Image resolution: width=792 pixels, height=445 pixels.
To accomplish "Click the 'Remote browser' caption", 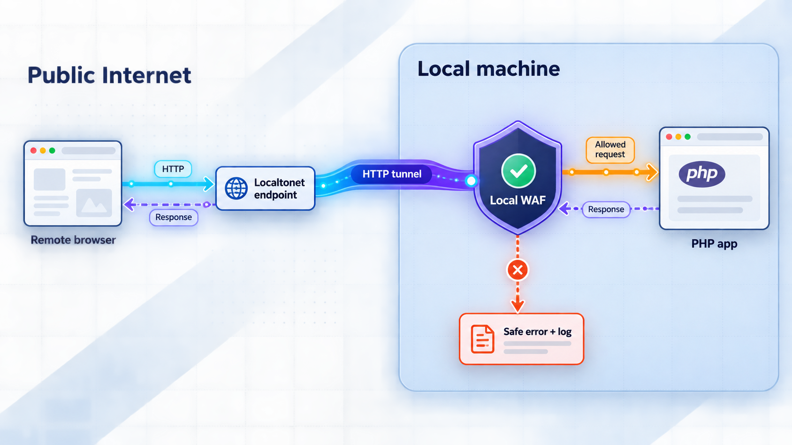I will (x=73, y=240).
